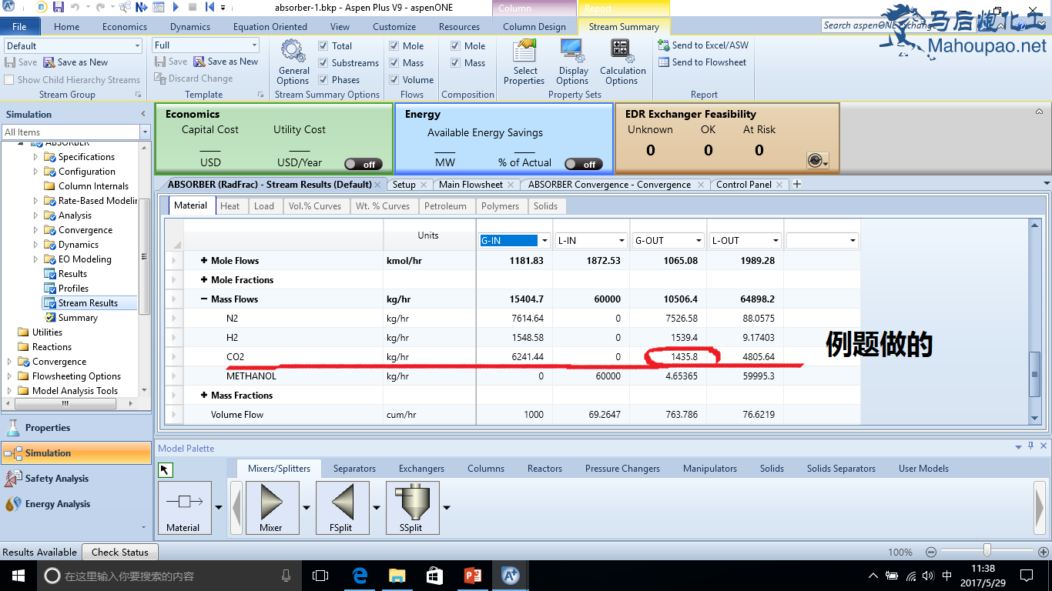Uncheck the Phases checkbox
The width and height of the screenshot is (1052, 591).
point(323,80)
